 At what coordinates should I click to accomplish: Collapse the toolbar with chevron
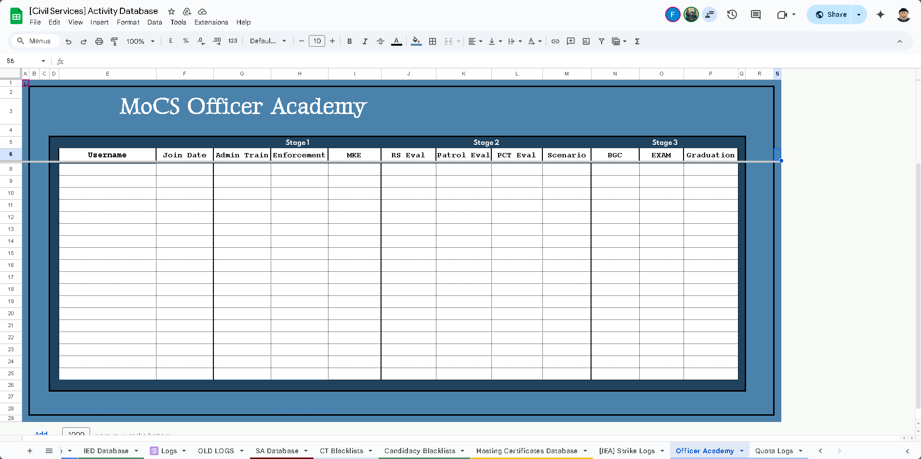(x=900, y=41)
